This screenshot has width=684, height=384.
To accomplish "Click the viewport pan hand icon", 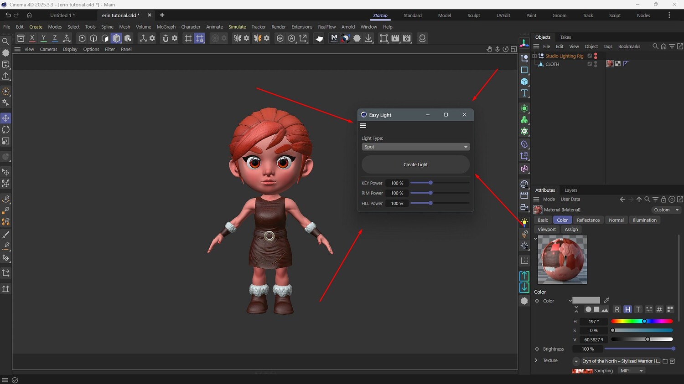I will point(489,49).
